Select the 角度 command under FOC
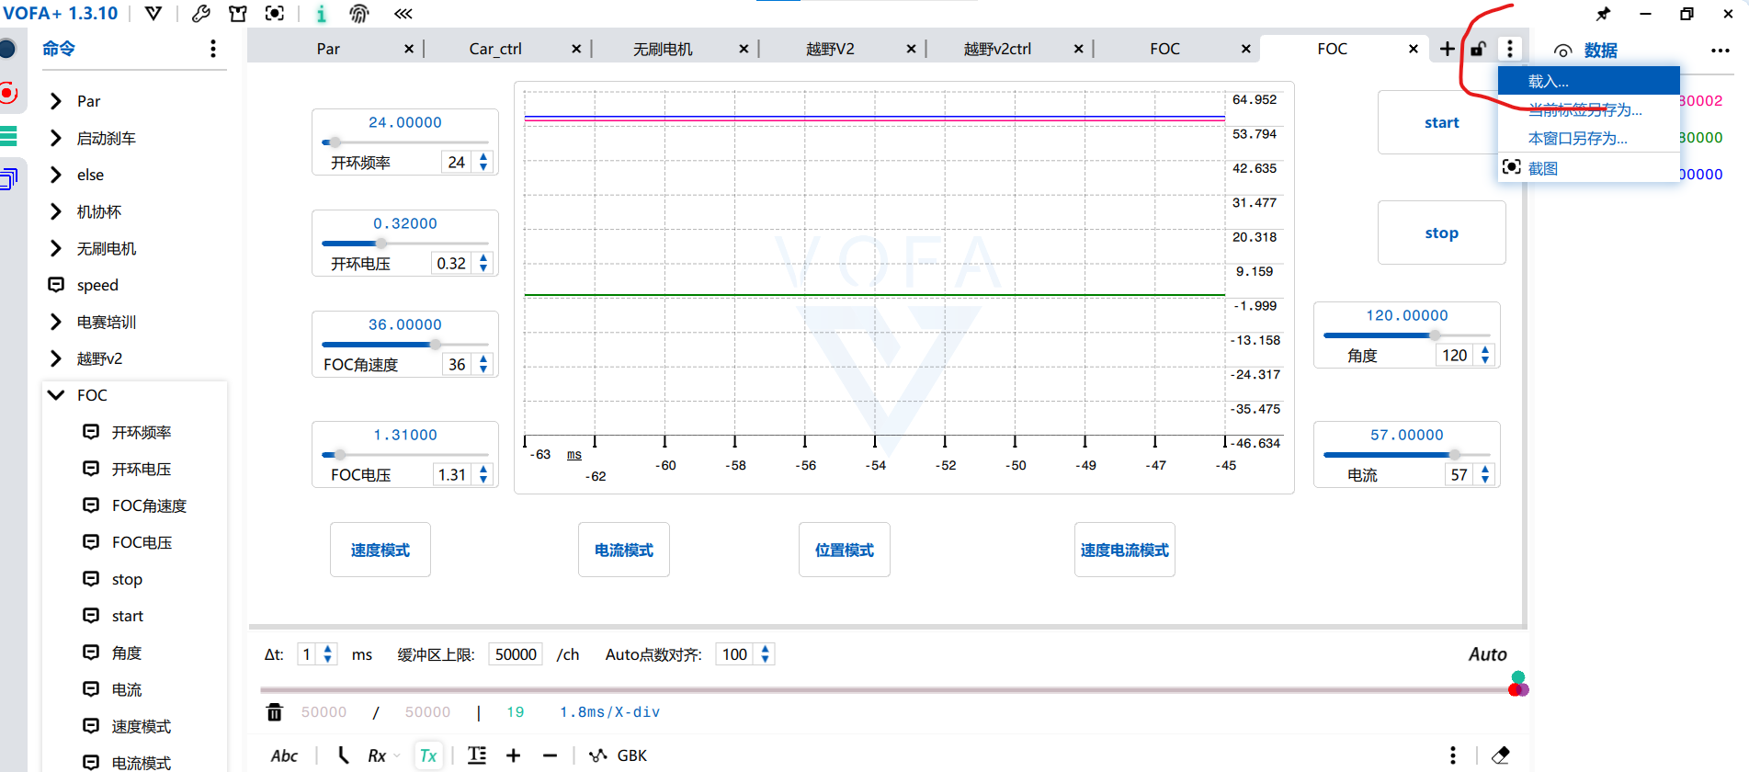 click(x=127, y=653)
